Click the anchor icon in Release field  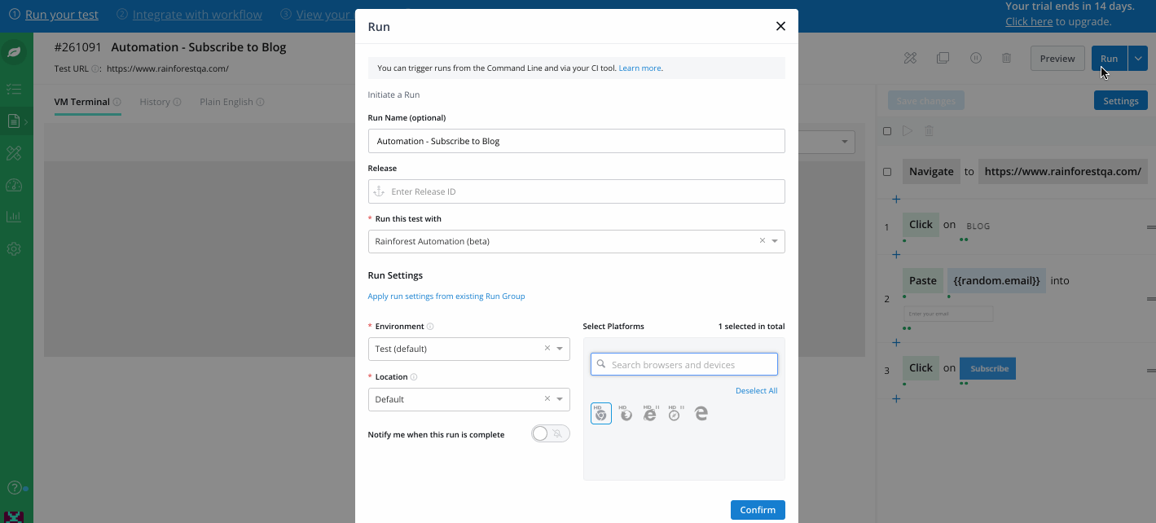tap(378, 191)
